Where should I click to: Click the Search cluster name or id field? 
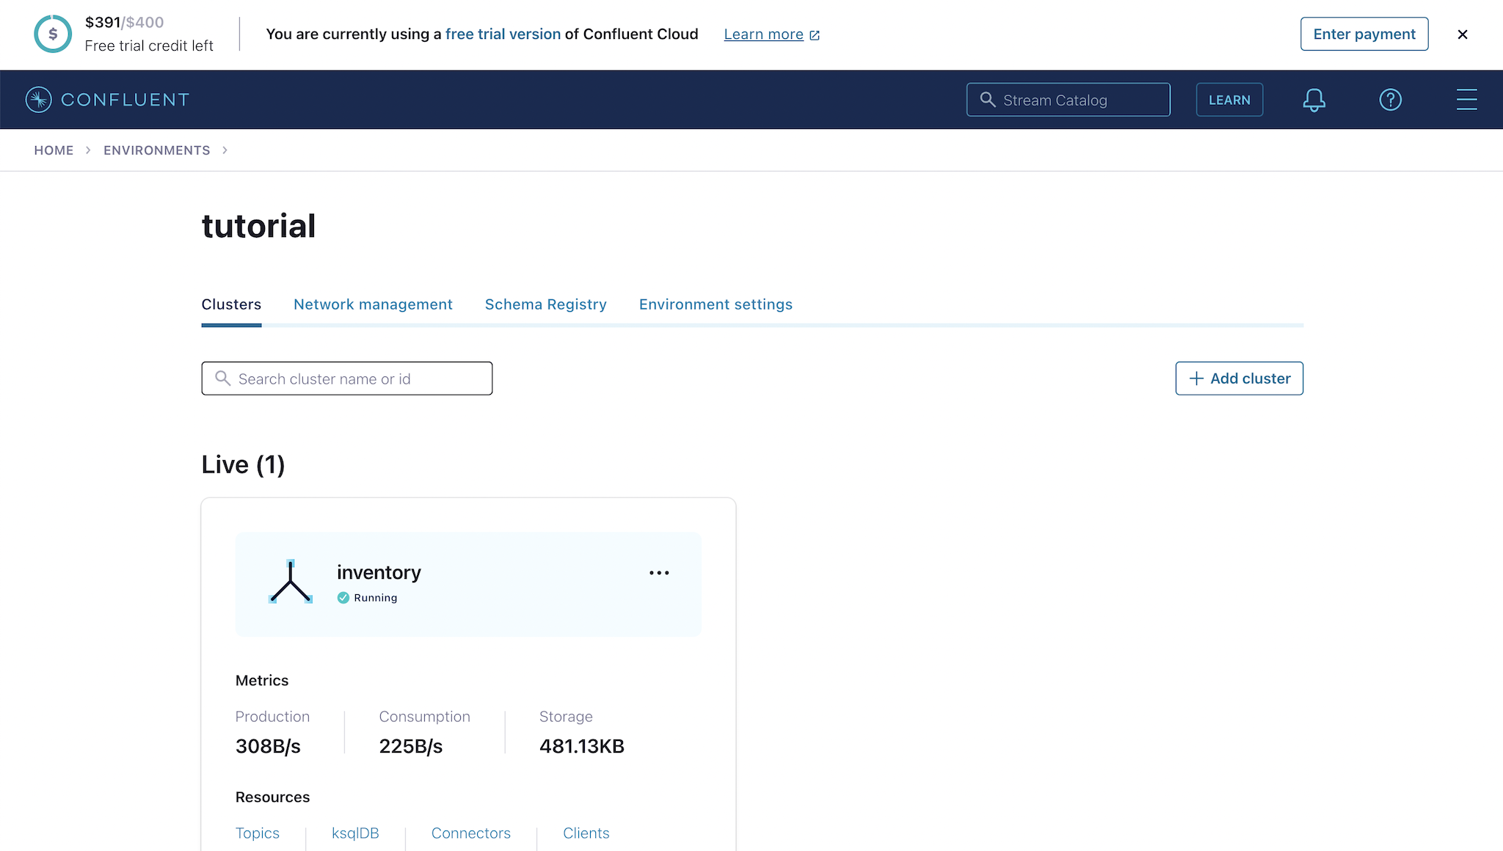click(x=346, y=379)
